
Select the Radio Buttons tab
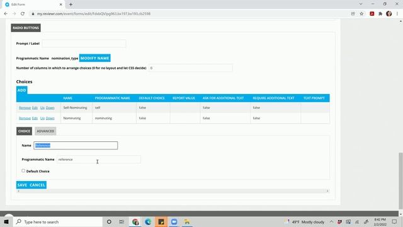pos(26,28)
